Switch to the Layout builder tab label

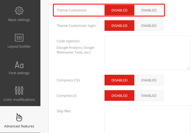coord(19,46)
